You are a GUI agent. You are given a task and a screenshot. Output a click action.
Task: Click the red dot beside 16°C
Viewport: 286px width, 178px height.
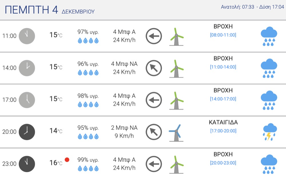(x=67, y=160)
